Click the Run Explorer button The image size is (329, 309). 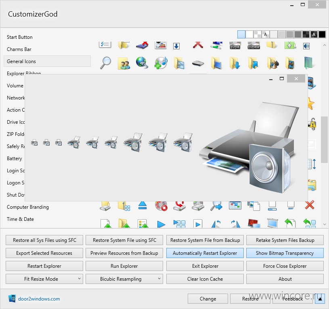point(124,266)
